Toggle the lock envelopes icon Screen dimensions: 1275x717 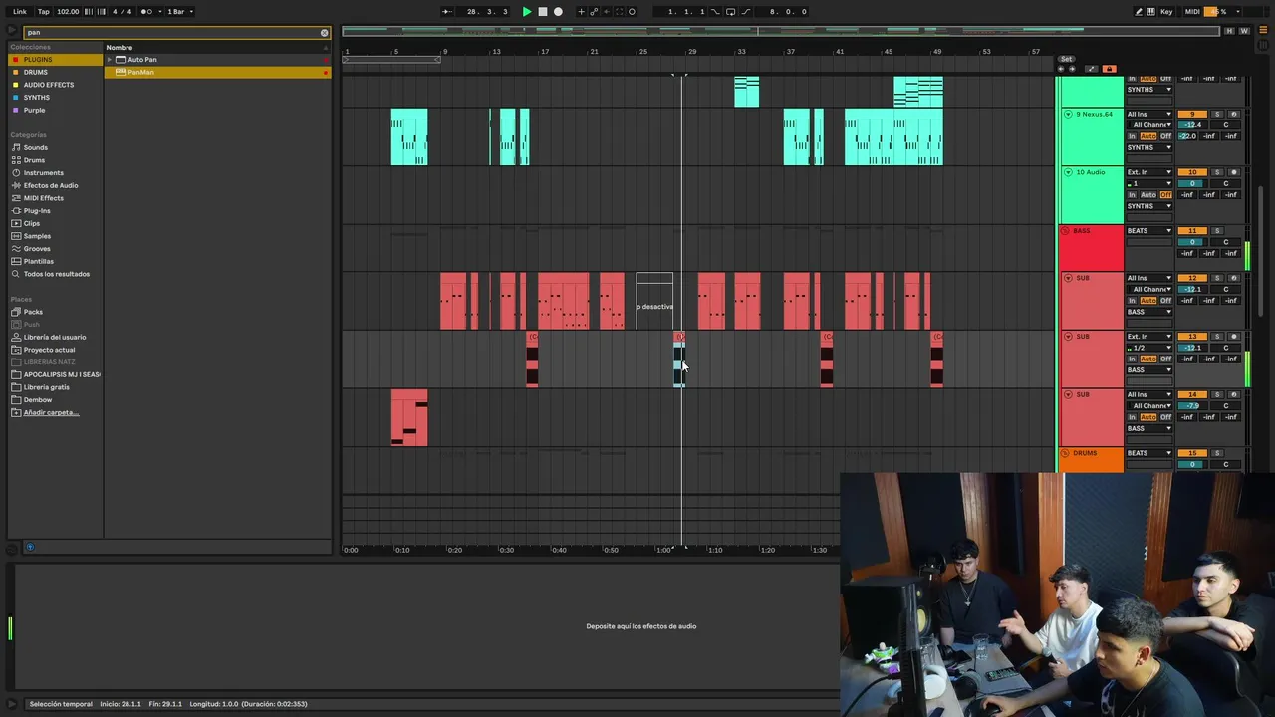1109,69
